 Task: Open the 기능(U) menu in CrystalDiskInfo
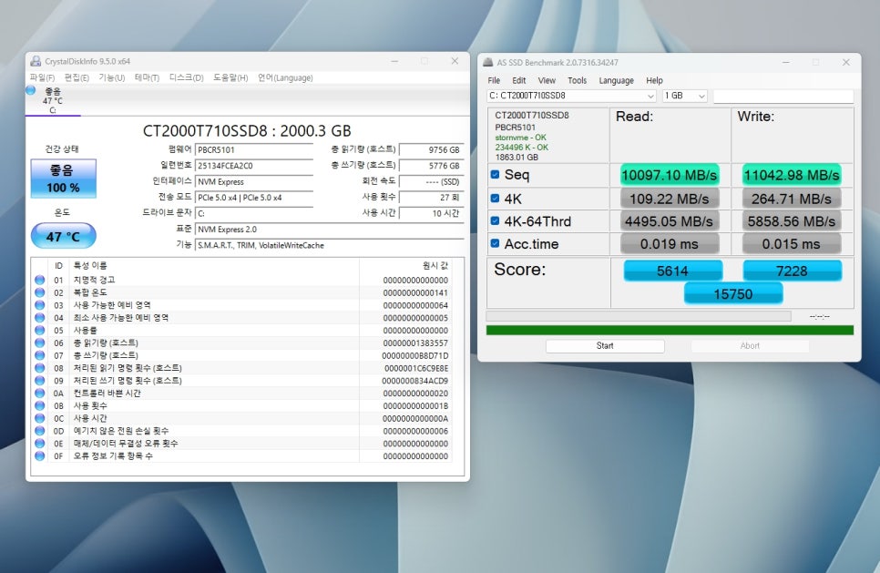(112, 77)
